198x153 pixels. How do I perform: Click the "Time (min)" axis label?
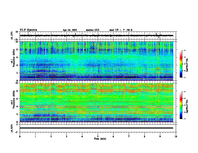click(x=100, y=139)
